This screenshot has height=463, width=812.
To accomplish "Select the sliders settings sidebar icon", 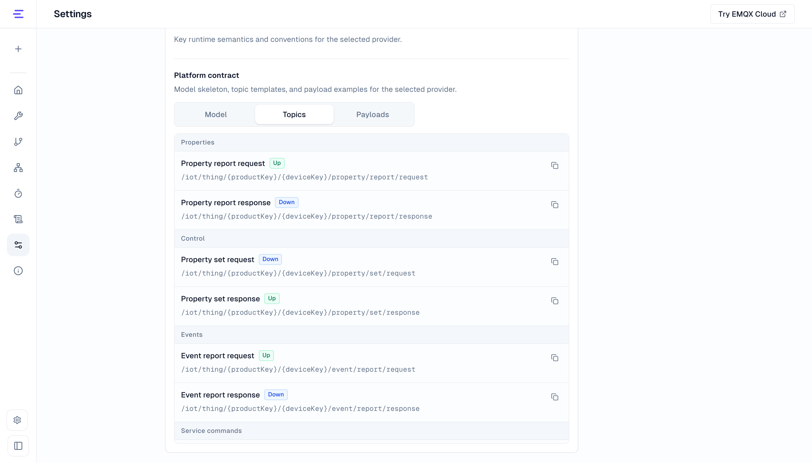I will tap(18, 245).
